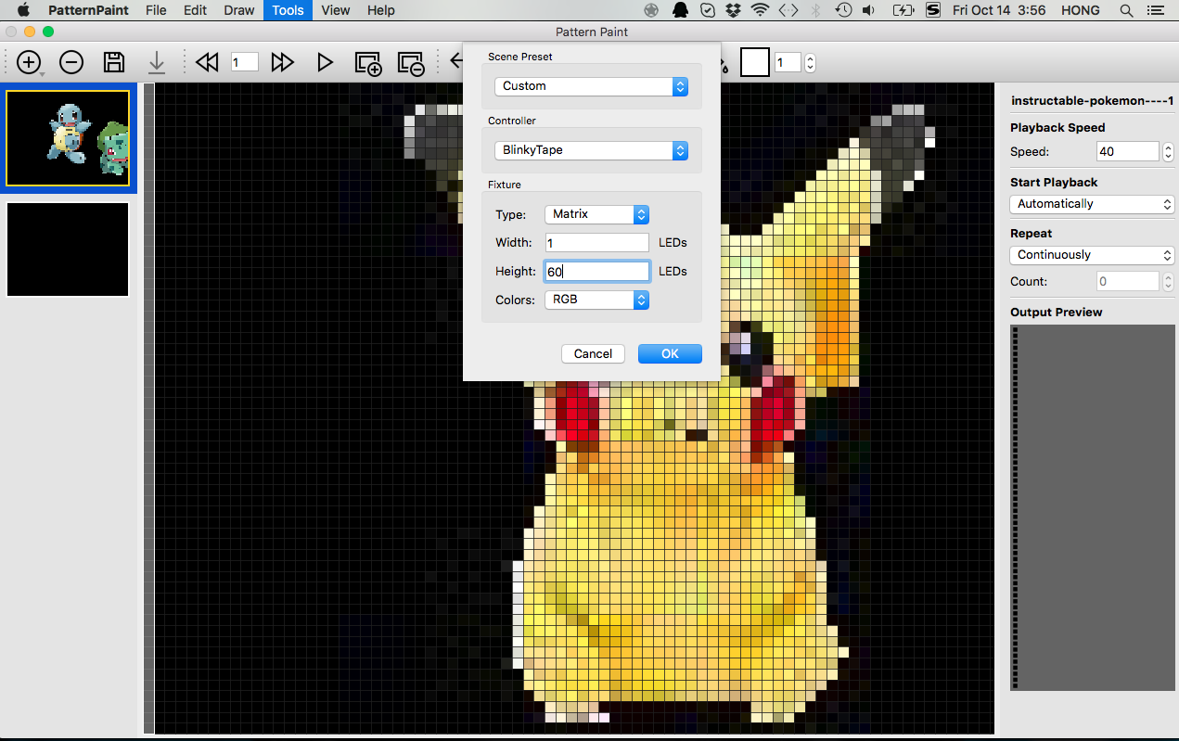Start playback with the play icon

tap(325, 62)
